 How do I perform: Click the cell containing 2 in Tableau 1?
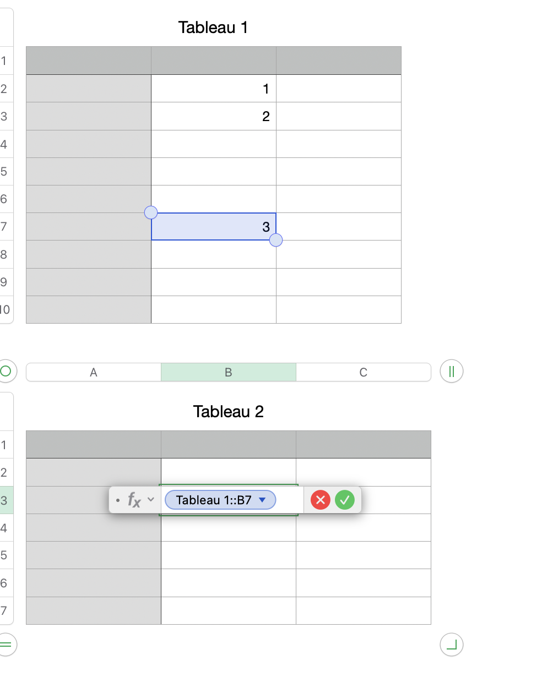point(214,116)
